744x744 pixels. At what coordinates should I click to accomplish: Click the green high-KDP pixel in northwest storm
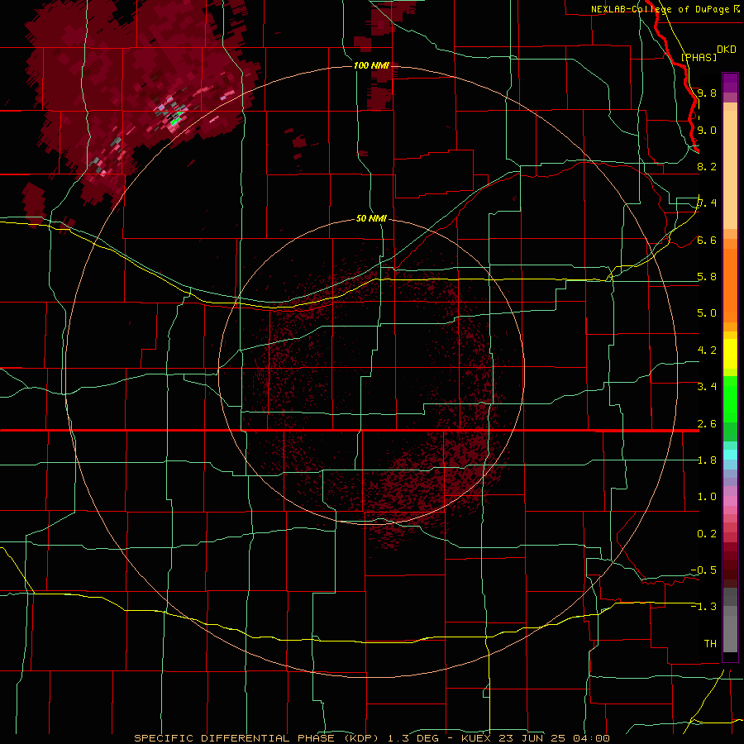(175, 121)
